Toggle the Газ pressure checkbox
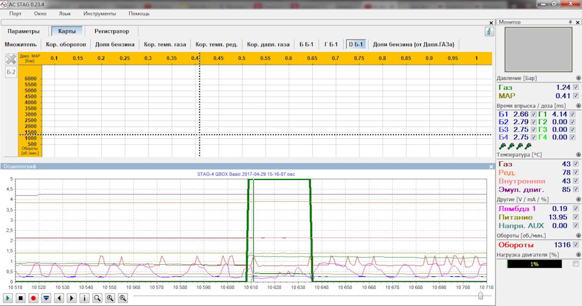Image resolution: width=582 pixels, height=306 pixels. coord(576,87)
